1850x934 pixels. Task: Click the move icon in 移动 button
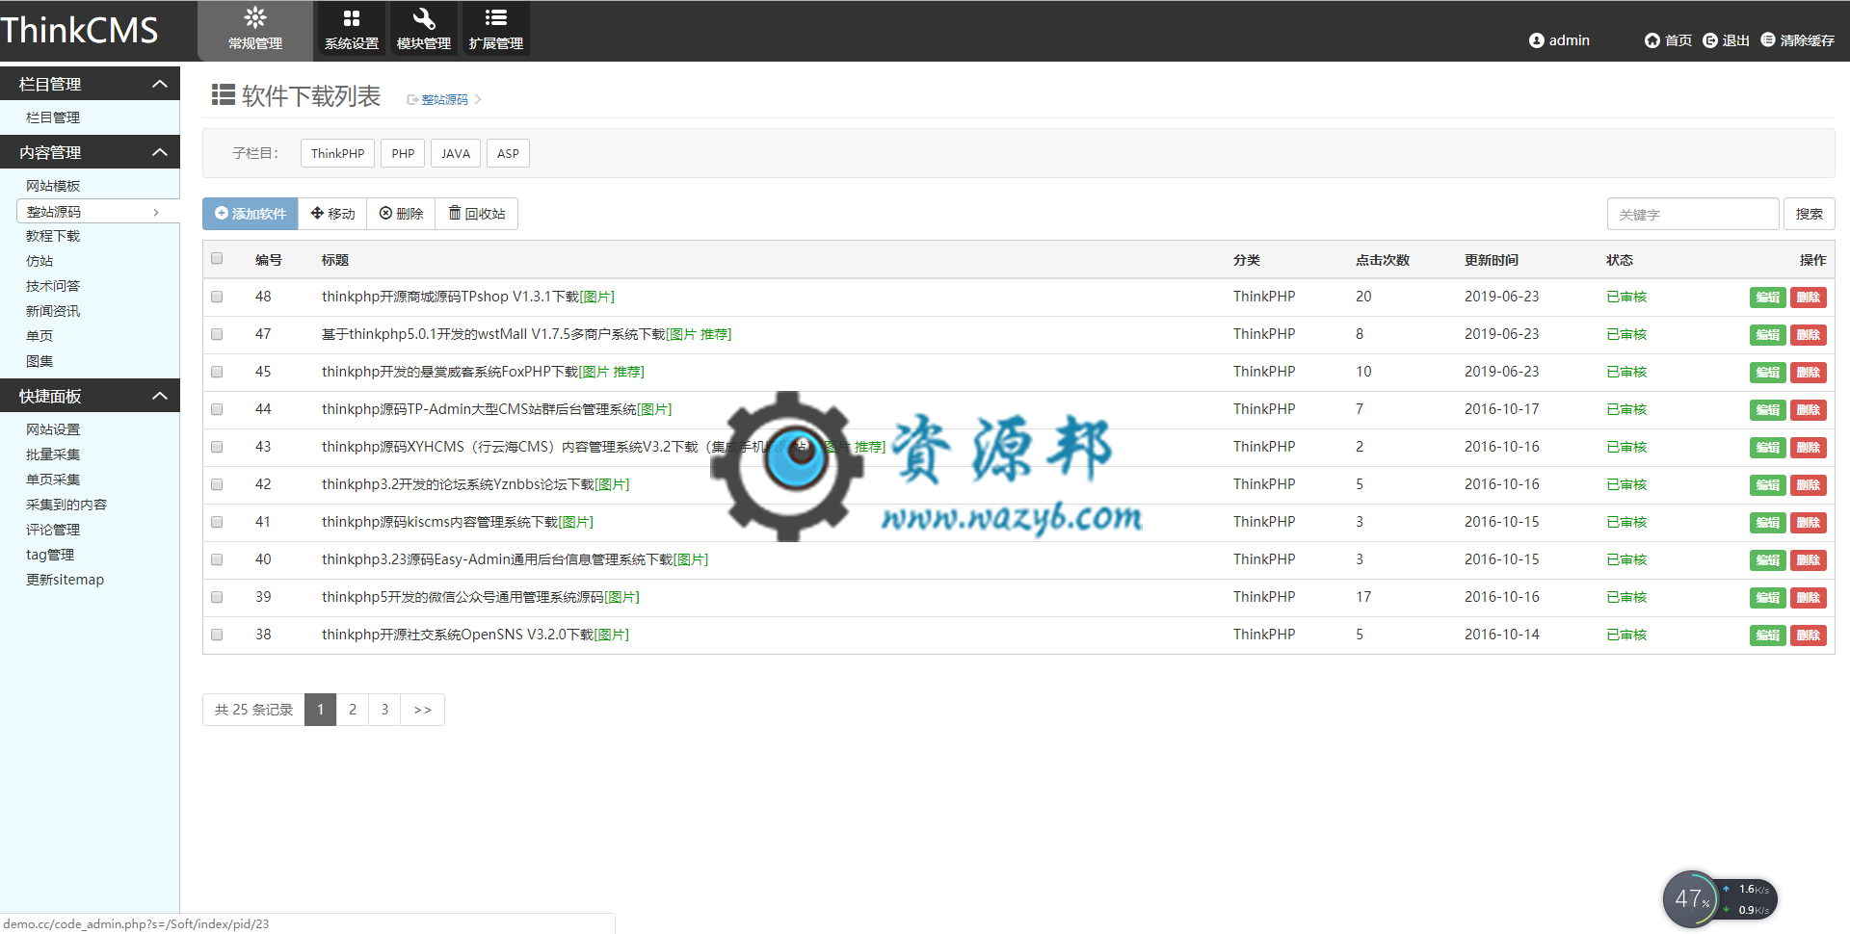317,213
